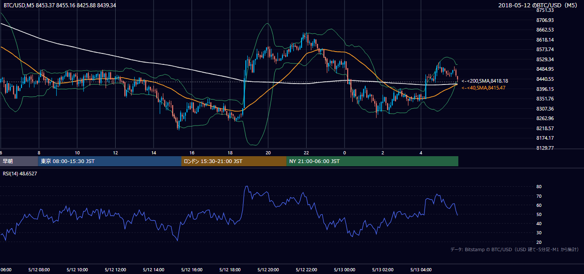
Task: Click RSI axis level 50
Action: pos(539,214)
